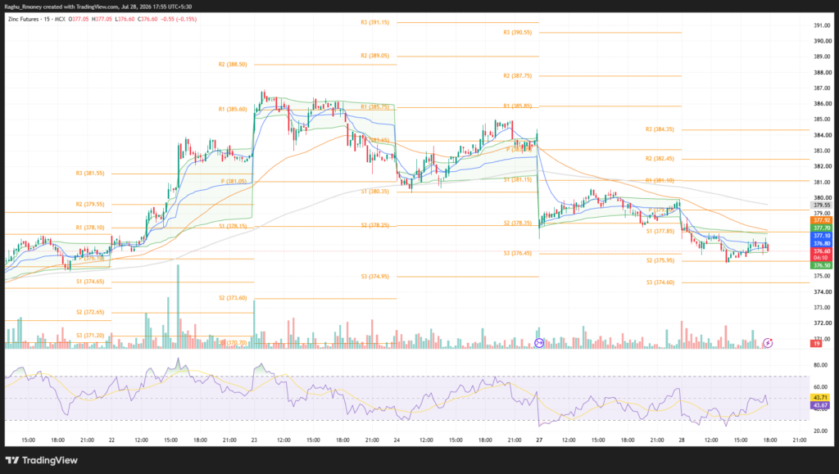
Task: Click the R1 (378.10) pivot label
Action: 90,228
